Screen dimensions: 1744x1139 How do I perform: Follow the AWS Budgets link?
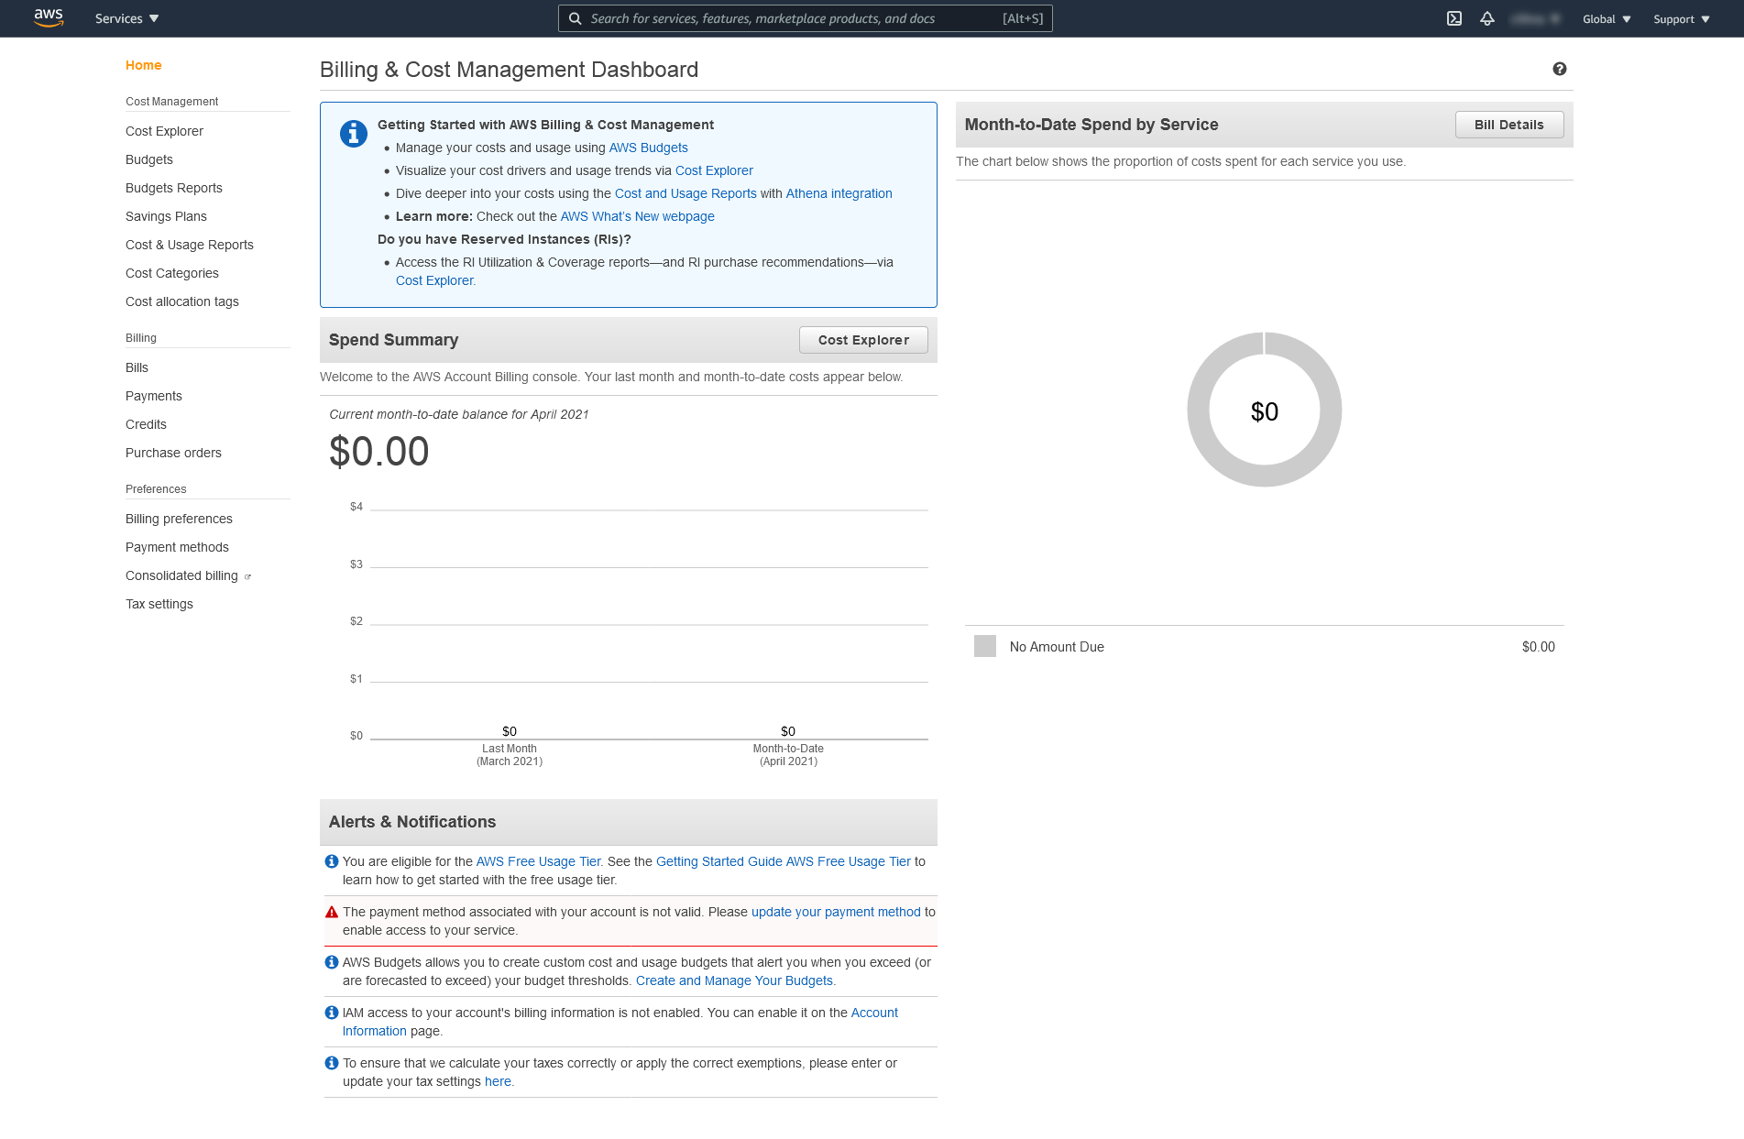pyautogui.click(x=648, y=148)
